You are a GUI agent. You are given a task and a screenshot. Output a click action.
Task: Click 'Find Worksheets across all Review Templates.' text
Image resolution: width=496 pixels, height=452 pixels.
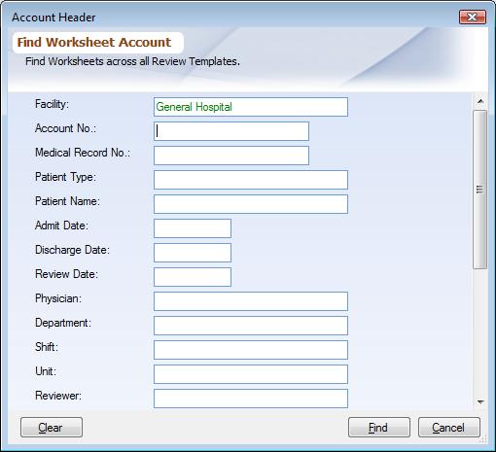tap(132, 61)
